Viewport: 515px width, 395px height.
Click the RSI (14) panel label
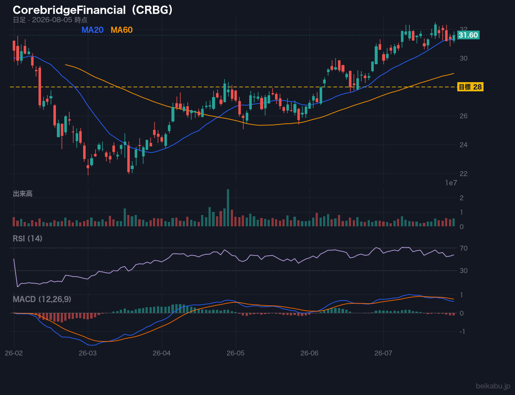pyautogui.click(x=28, y=239)
